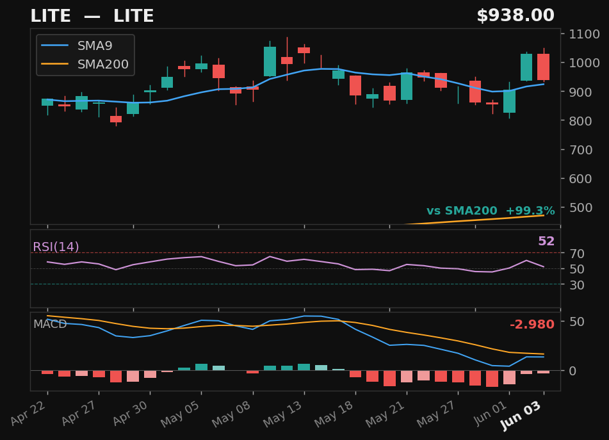Click the 1000 price axis label
The width and height of the screenshot is (609, 440).
click(x=584, y=63)
